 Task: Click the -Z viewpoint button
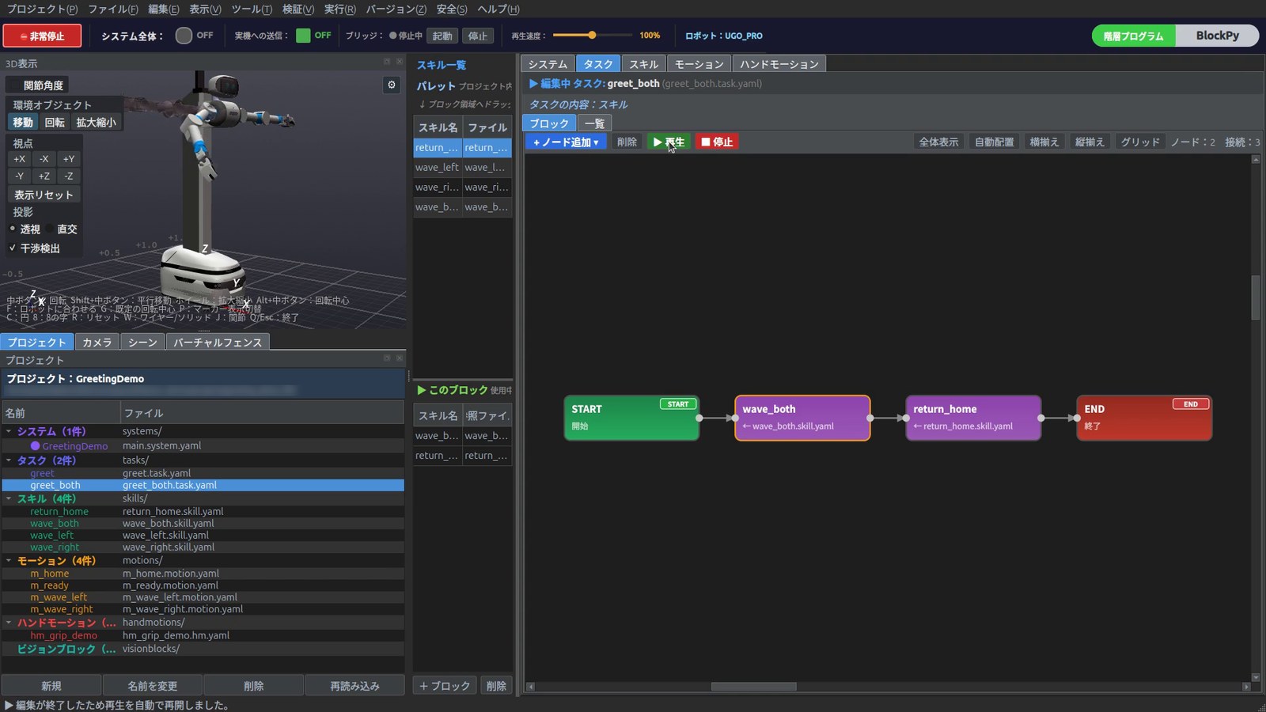(69, 176)
